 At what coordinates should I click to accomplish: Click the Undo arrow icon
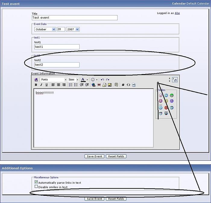[102, 80]
